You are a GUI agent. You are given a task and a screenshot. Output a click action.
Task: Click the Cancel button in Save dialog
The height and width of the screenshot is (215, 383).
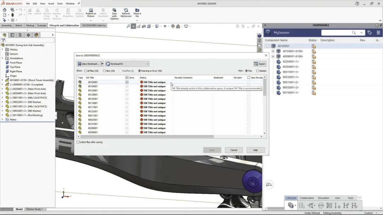pos(234,150)
